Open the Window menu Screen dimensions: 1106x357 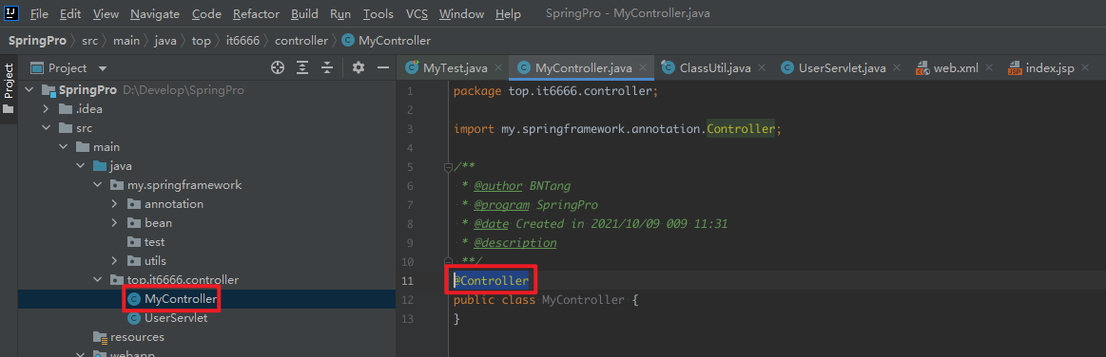[461, 14]
